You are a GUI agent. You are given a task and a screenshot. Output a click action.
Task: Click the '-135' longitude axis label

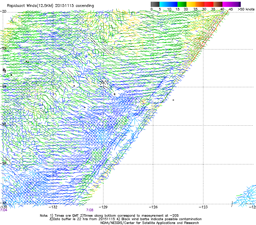(3, 207)
